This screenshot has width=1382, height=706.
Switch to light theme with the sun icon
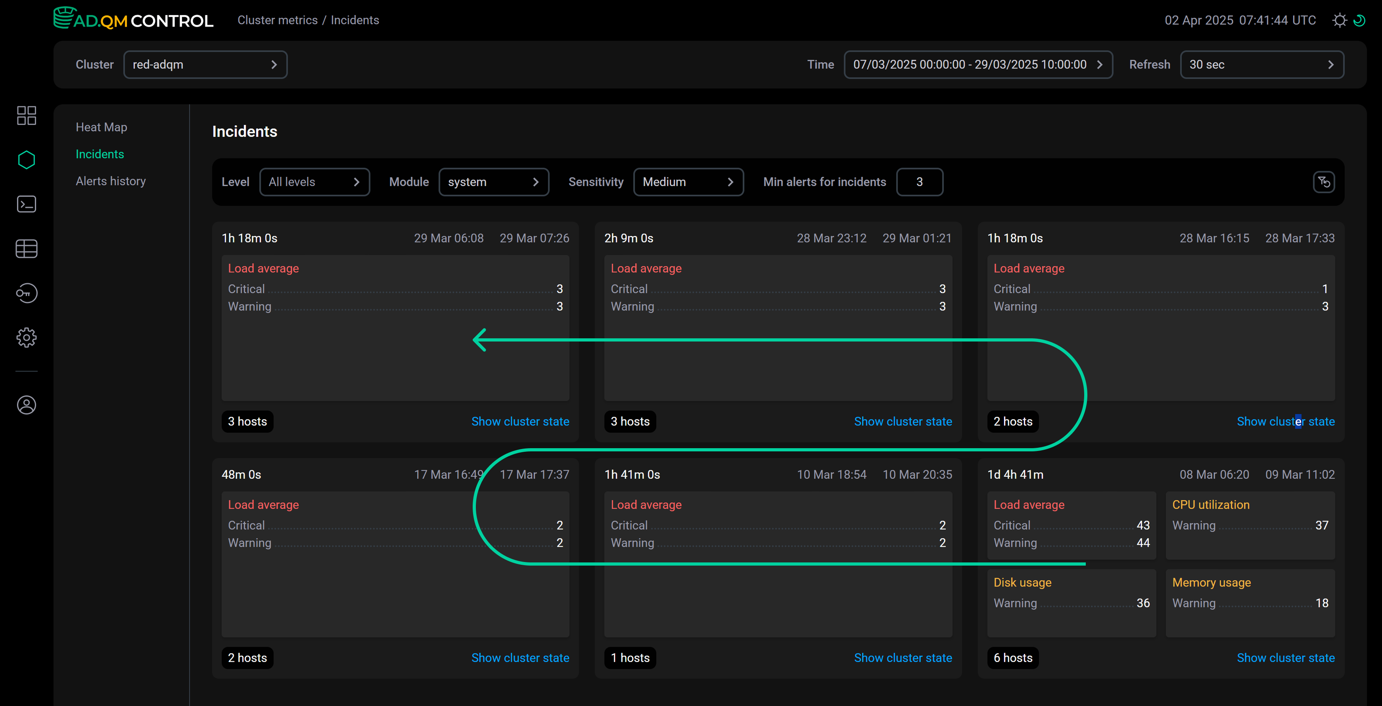tap(1340, 20)
